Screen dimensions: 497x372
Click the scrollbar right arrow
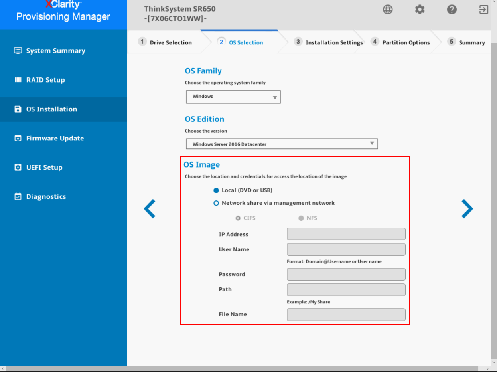pyautogui.click(x=487, y=368)
